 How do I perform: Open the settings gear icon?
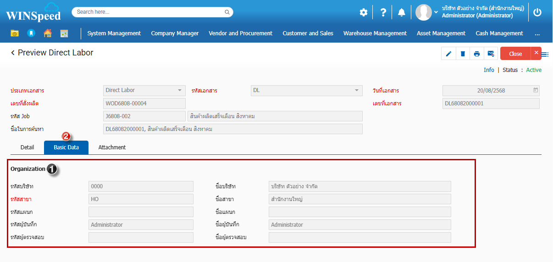[x=364, y=12]
